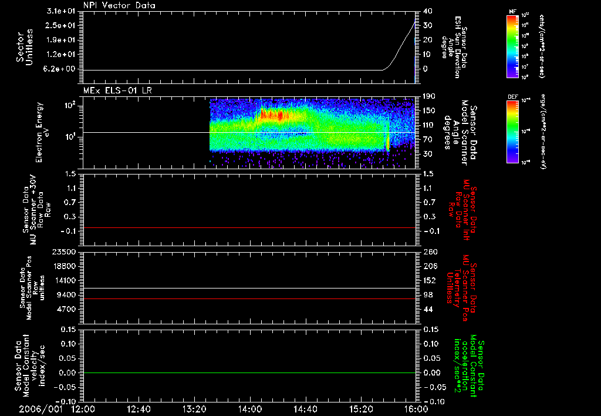This screenshot has height=416, width=601.
Task: Click the white line in Scanner Pos panel
Action: point(249,288)
